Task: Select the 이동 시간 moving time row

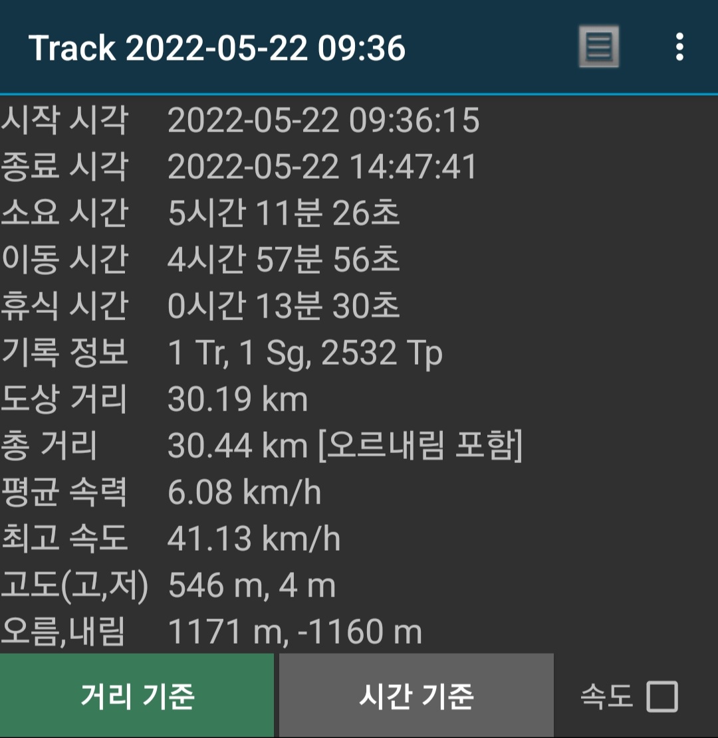Action: (359, 259)
